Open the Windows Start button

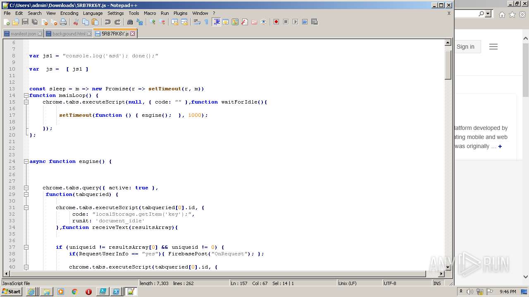pyautogui.click(x=12, y=292)
